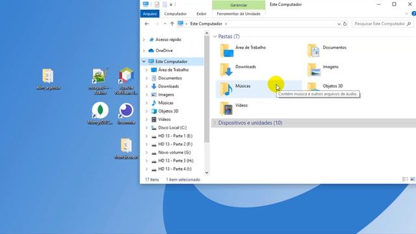Screen dimensions: 416x234
Task: Switch to large icons view layout
Action: 413,179
